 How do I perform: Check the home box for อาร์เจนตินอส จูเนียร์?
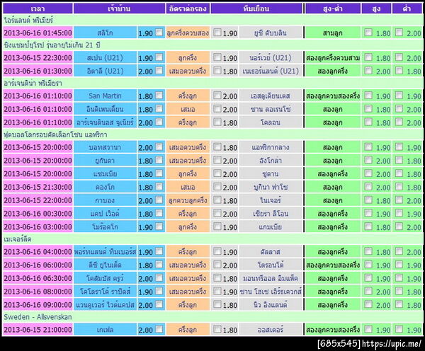point(159,122)
